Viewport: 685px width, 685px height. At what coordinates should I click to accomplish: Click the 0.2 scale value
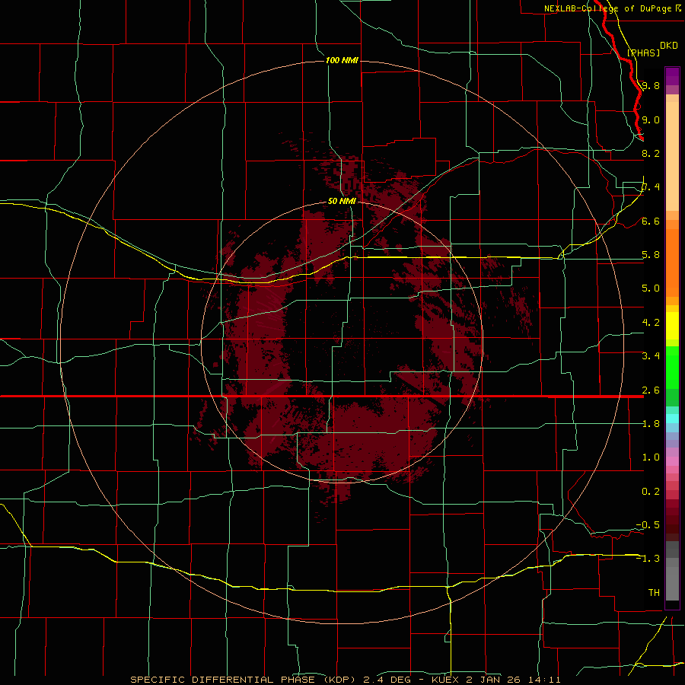pyautogui.click(x=651, y=492)
